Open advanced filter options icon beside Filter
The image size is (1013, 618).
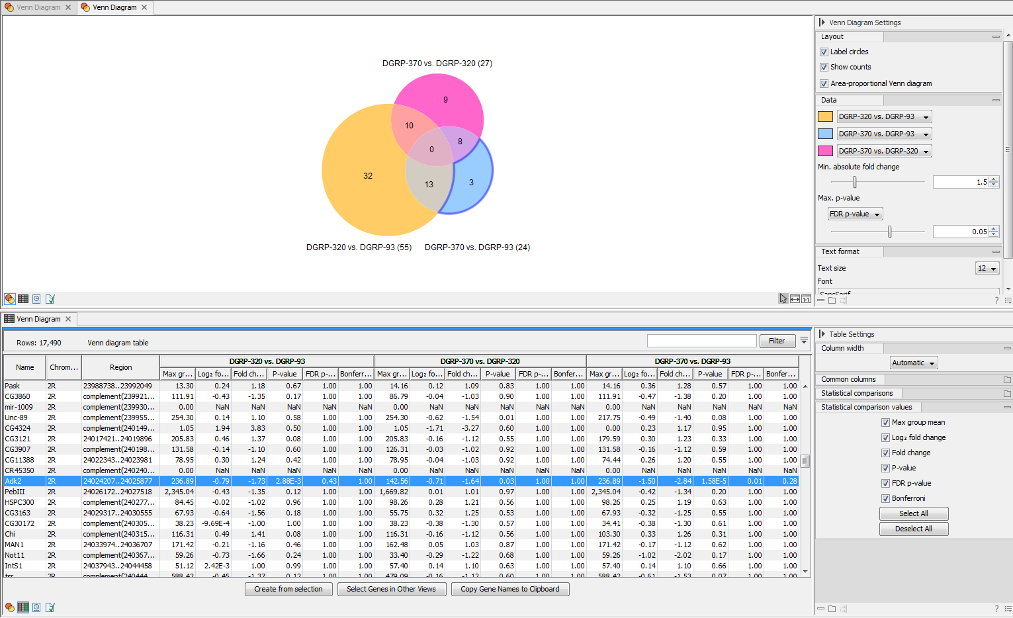click(804, 341)
